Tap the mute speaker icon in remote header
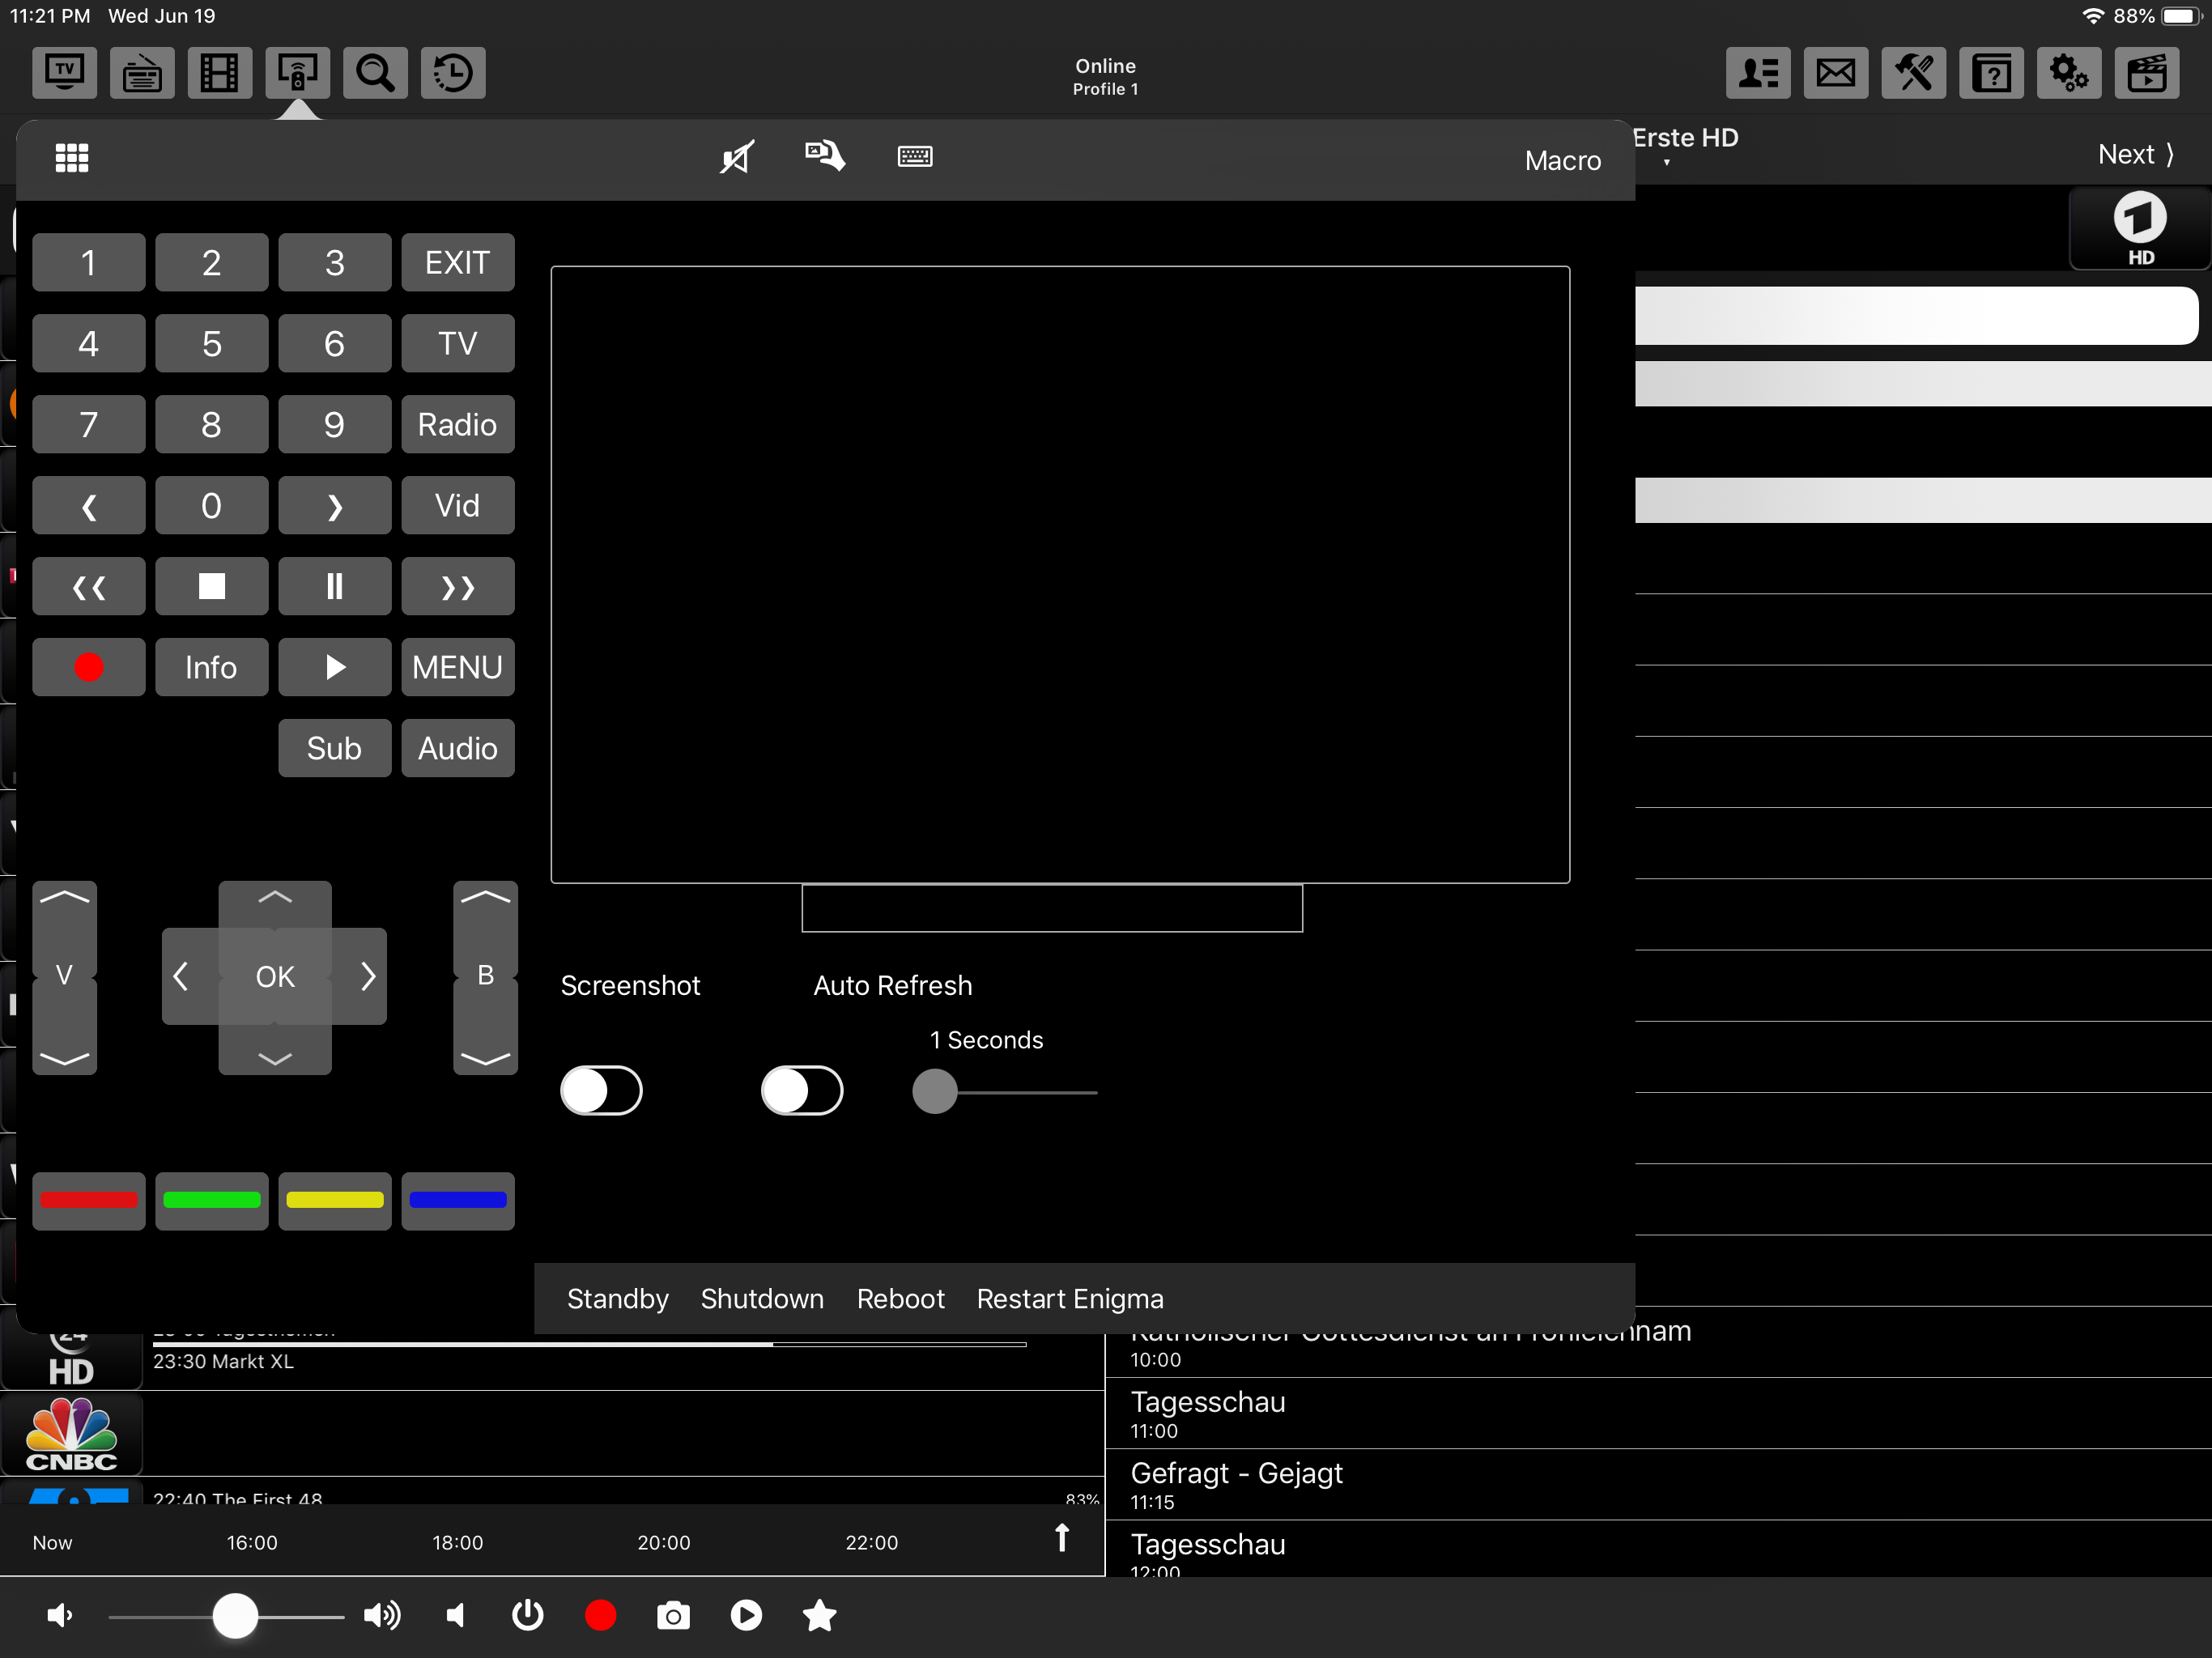This screenshot has width=2212, height=1658. (737, 157)
